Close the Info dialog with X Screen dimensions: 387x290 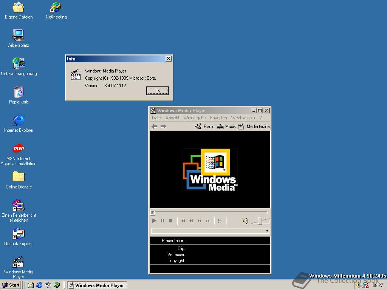click(168, 59)
